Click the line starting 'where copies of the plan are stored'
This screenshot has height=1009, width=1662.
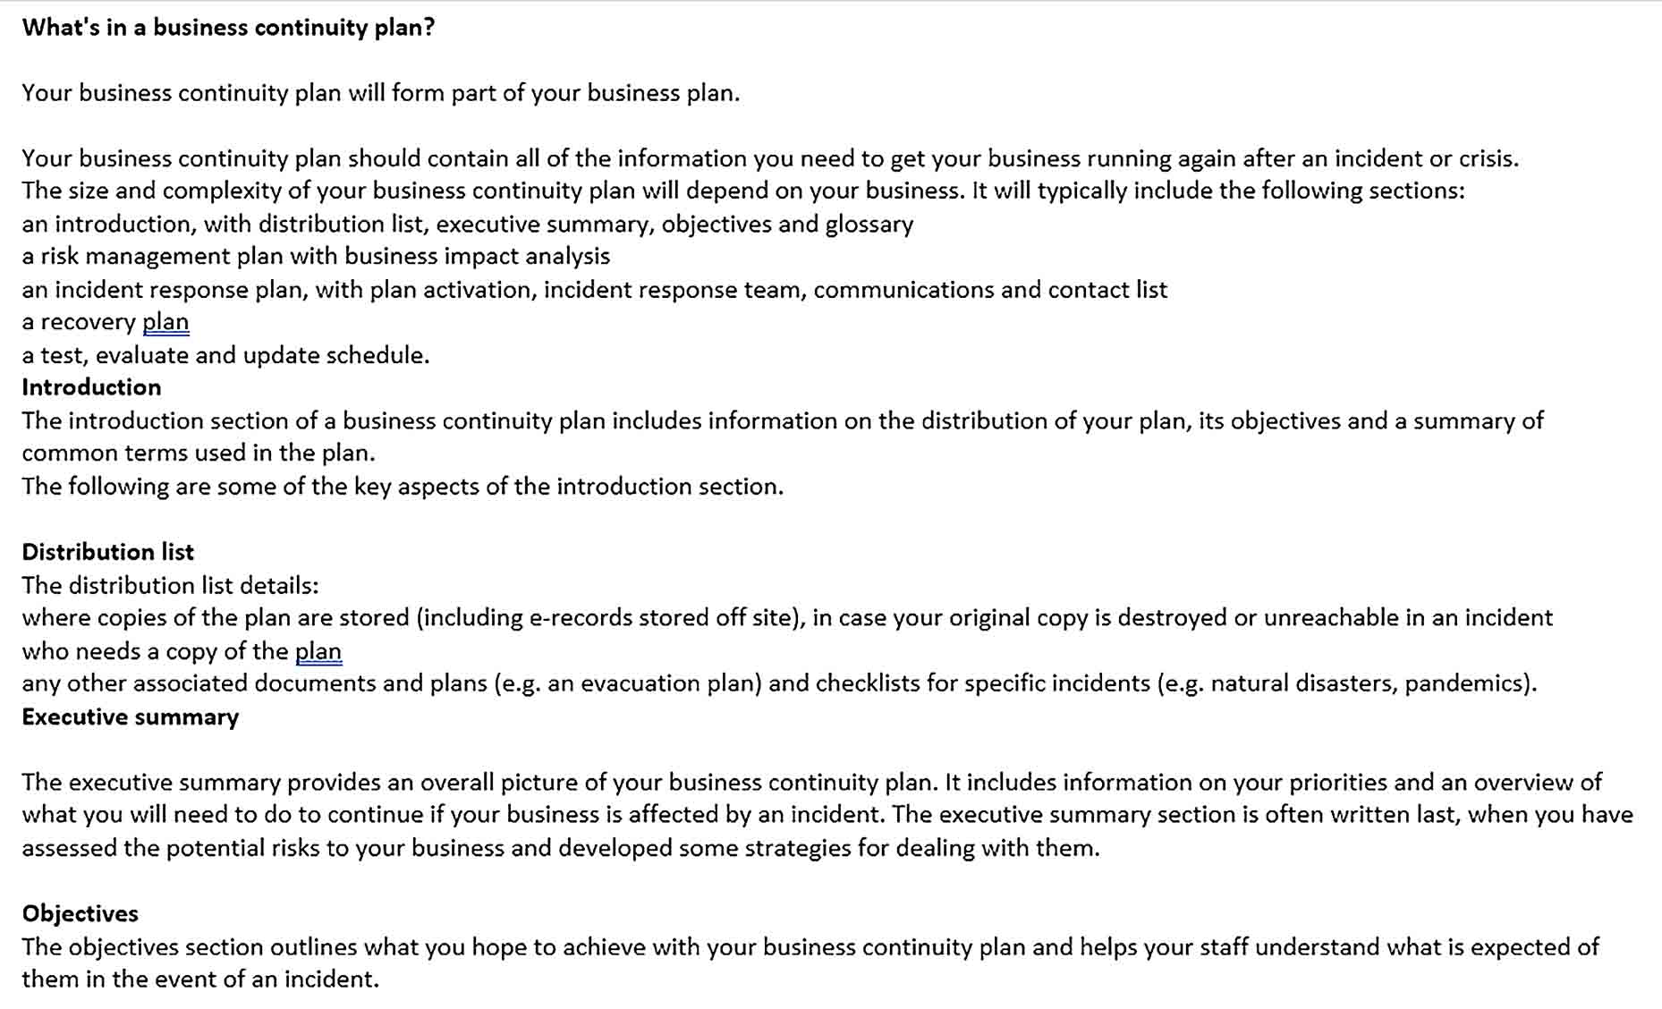[787, 618]
